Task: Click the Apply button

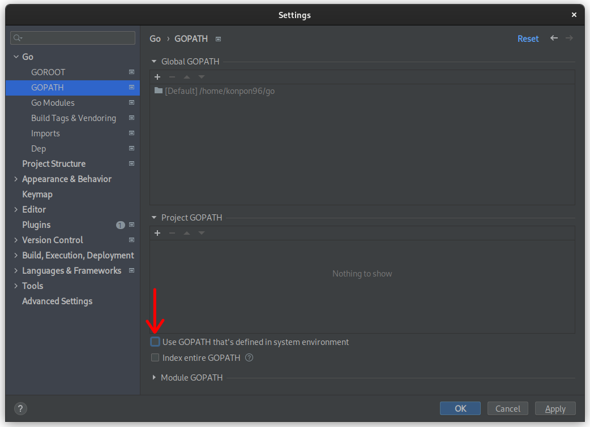Action: [555, 408]
